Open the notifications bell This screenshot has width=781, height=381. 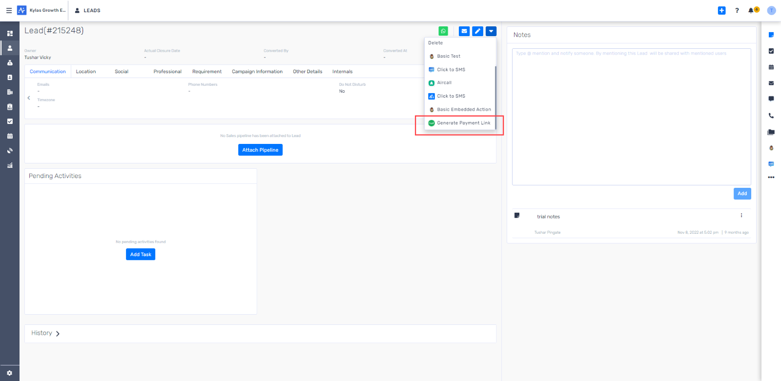[x=751, y=10]
